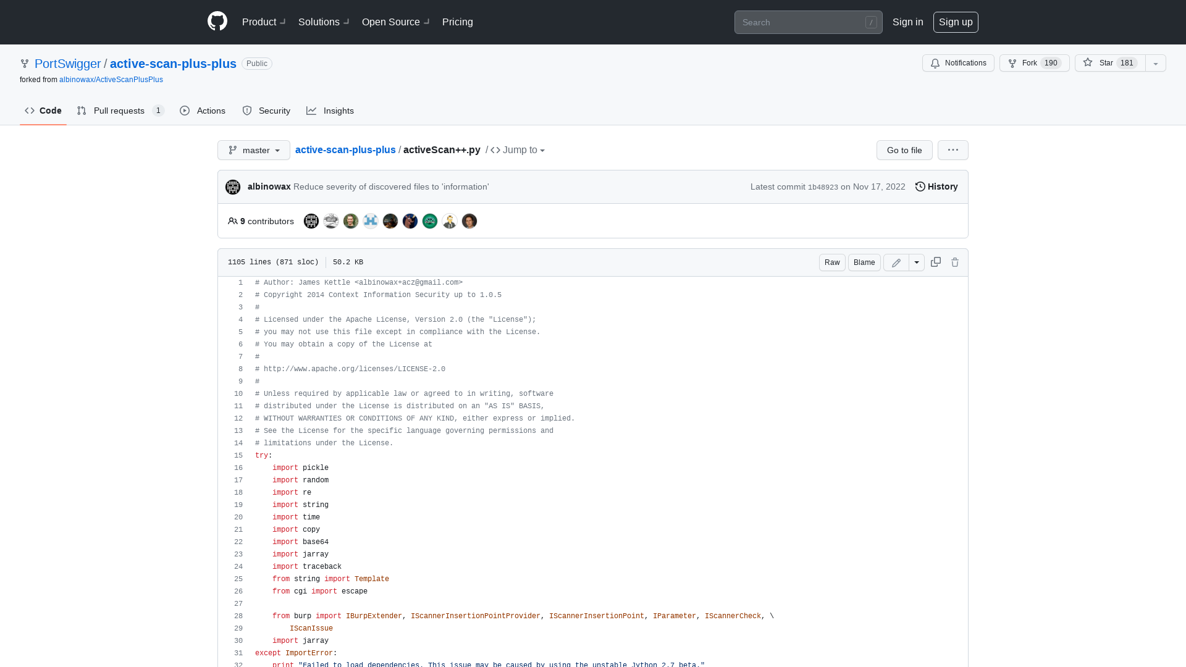Open the master branch selector
The width and height of the screenshot is (1186, 667).
pyautogui.click(x=254, y=150)
